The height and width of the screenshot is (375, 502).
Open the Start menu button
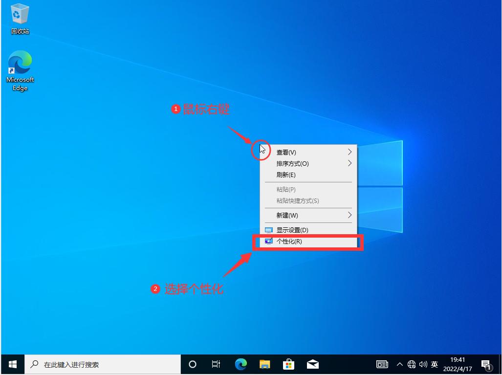(x=12, y=364)
